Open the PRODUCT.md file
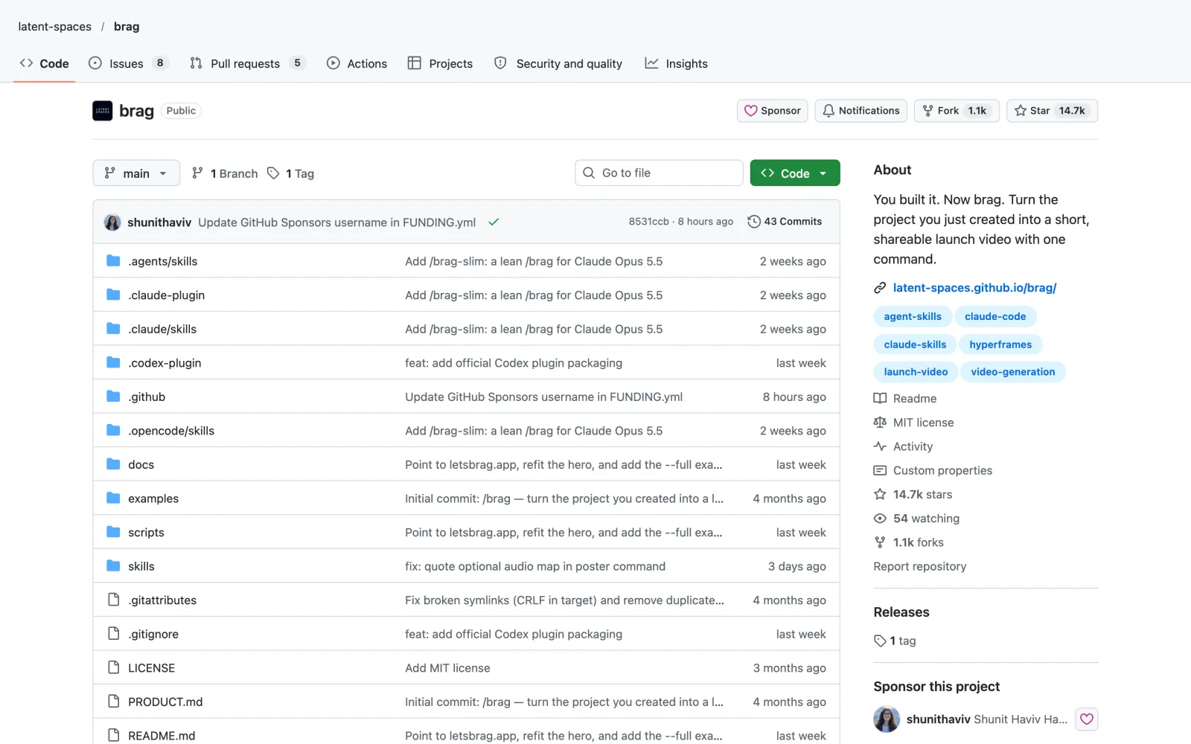The image size is (1191, 744). pos(165,702)
